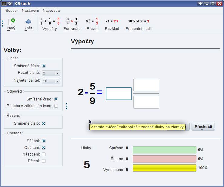The height and width of the screenshot is (187, 224).
Task: Open the Nápověda menu
Action: click(51, 11)
